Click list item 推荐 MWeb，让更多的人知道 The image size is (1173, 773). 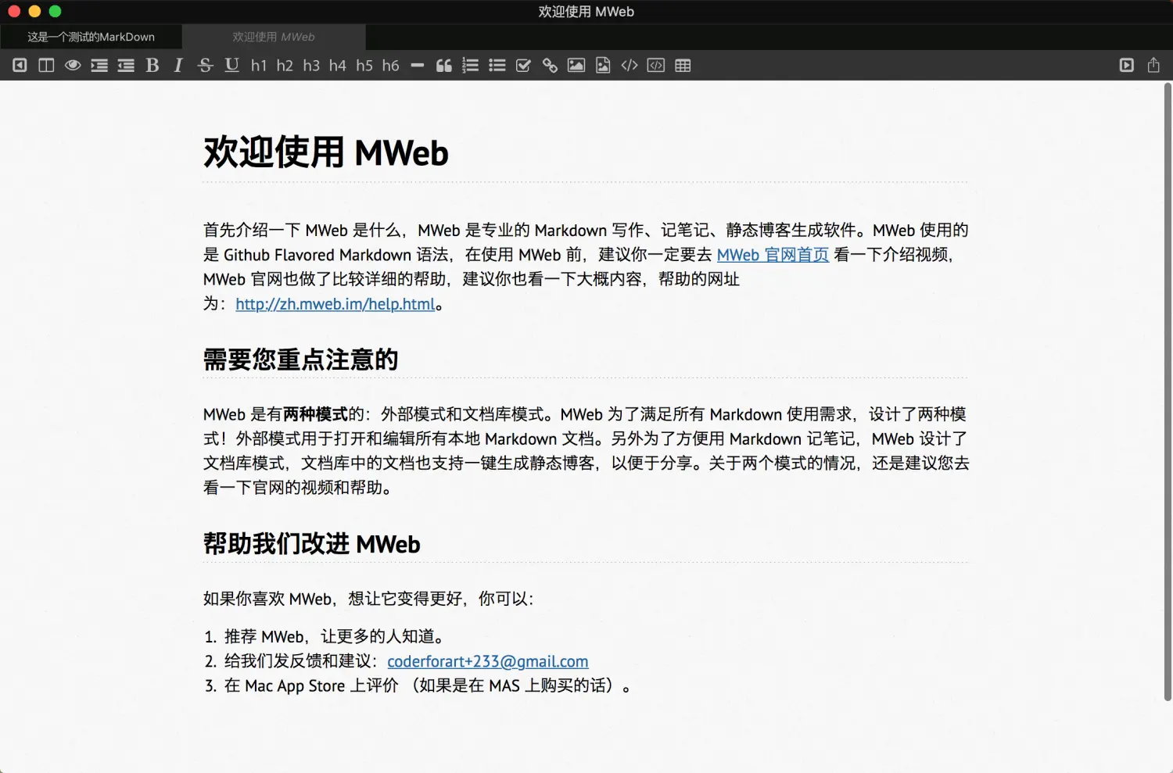tap(335, 636)
